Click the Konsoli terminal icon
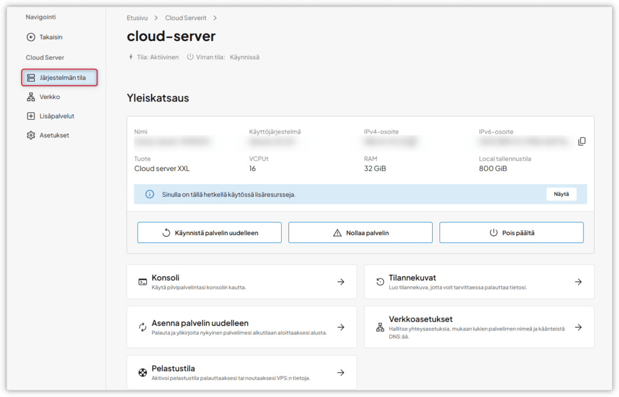Image resolution: width=619 pixels, height=397 pixels. (x=143, y=282)
